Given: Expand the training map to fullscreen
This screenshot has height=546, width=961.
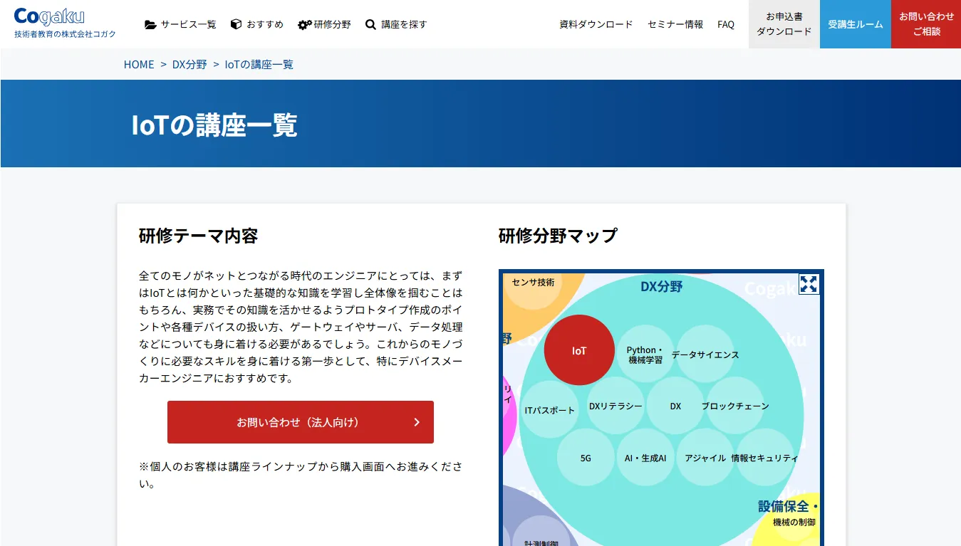Looking at the screenshot, I should click(x=809, y=284).
